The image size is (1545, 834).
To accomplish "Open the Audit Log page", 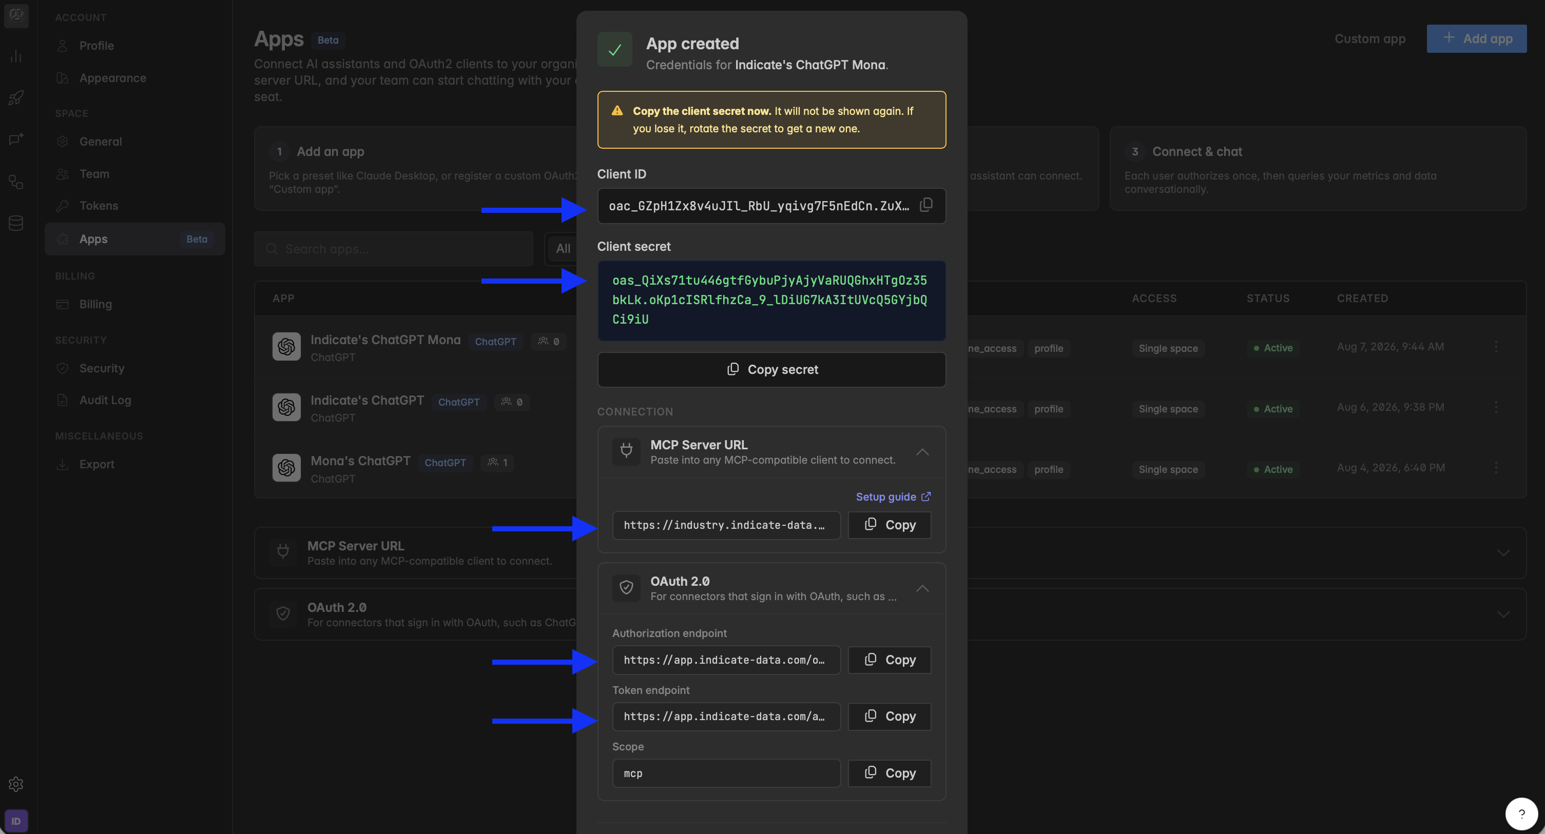I will click(x=134, y=400).
